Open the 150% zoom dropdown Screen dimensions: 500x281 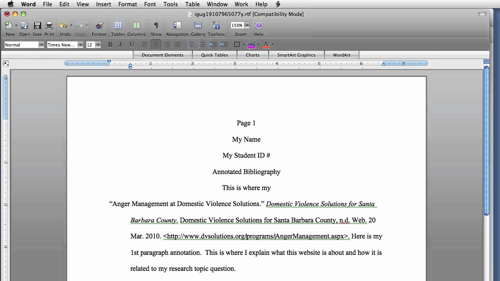coord(247,25)
